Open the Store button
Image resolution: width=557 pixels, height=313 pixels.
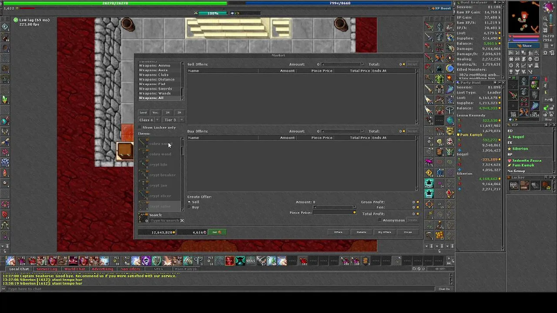coord(524,46)
